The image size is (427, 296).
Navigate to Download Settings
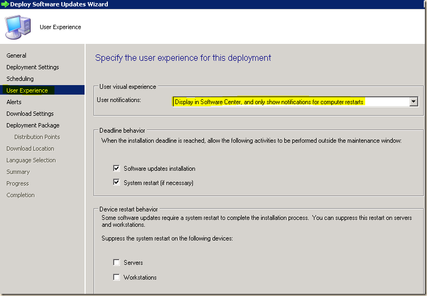click(30, 114)
